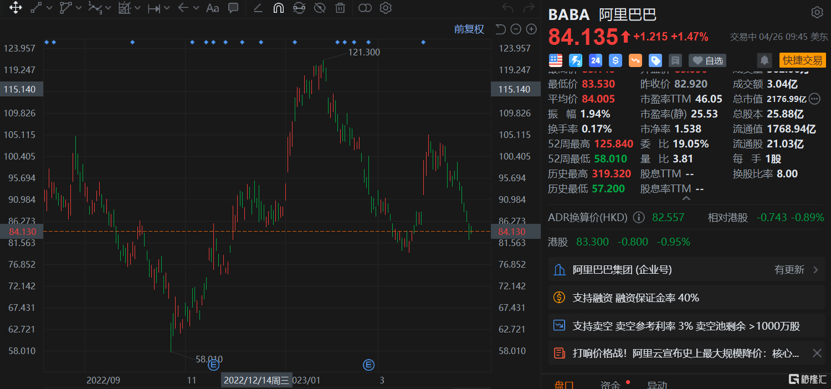Select the arrow marker tool
The width and height of the screenshot is (831, 389).
click(183, 8)
